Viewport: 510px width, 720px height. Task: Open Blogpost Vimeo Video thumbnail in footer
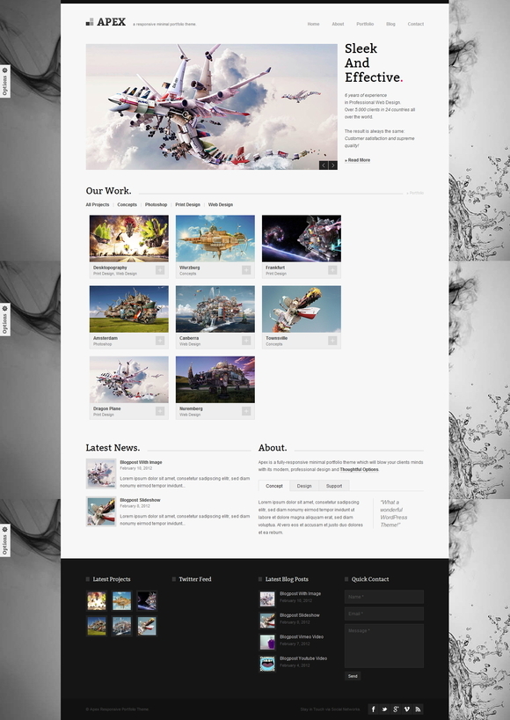267,642
